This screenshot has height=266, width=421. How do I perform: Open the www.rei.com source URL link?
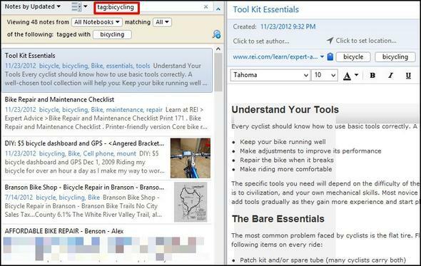[275, 57]
